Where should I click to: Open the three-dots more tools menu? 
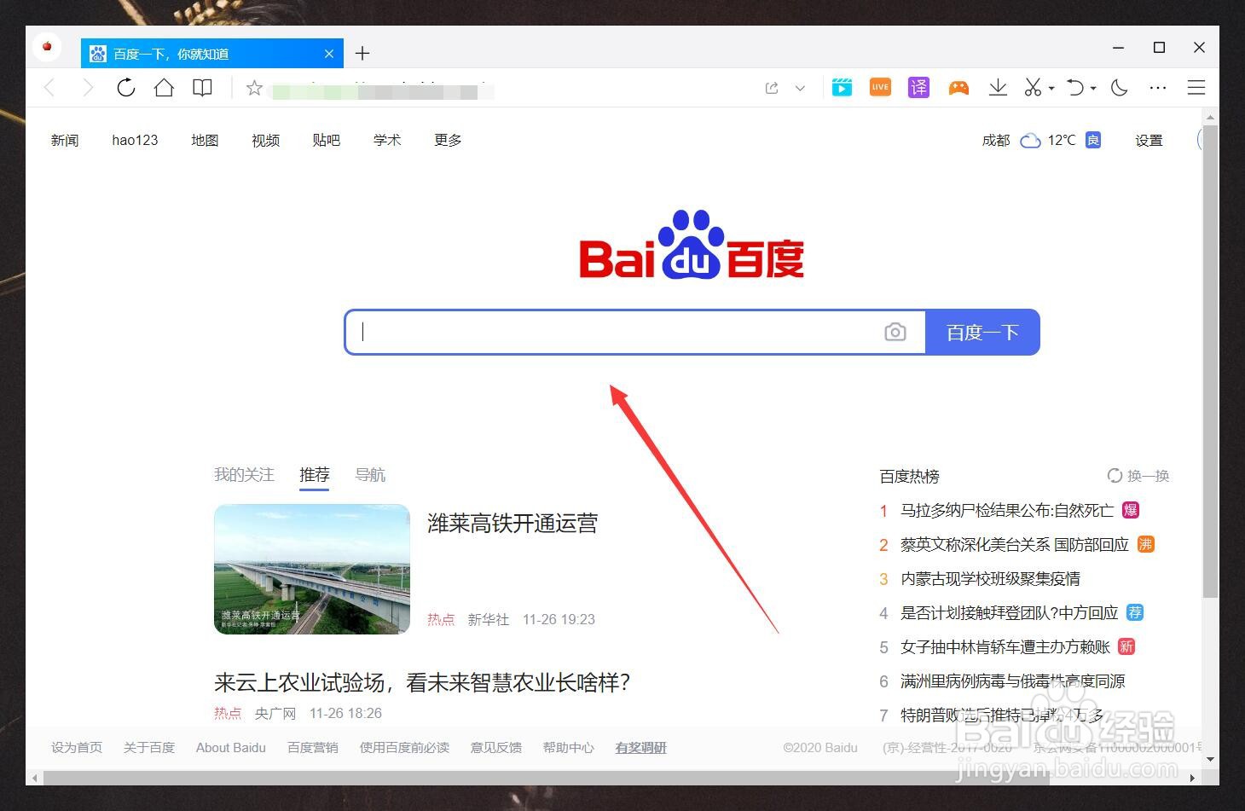coord(1157,88)
